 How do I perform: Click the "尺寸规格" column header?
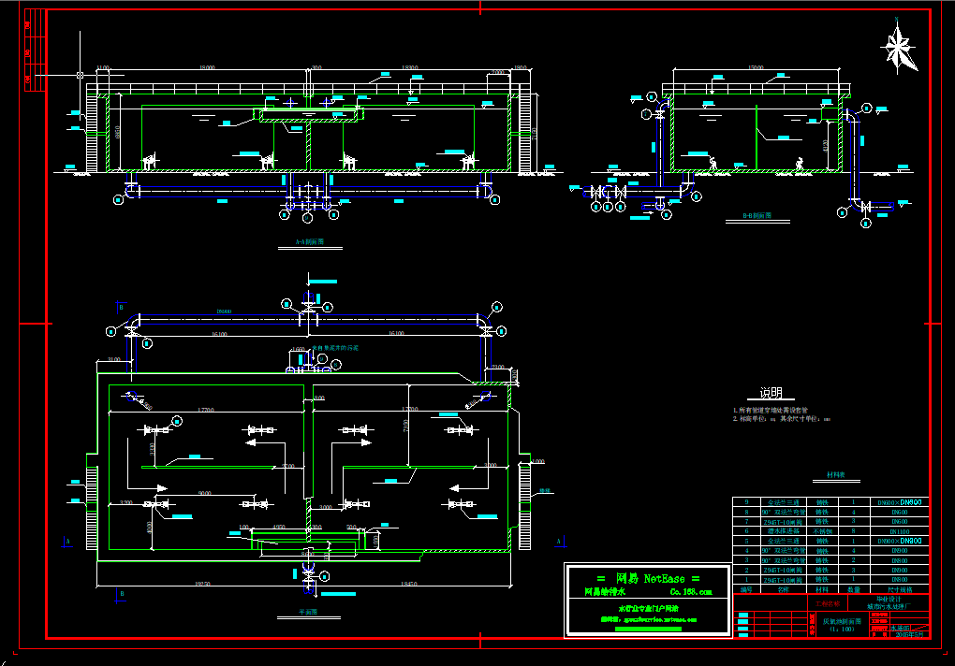(900, 589)
